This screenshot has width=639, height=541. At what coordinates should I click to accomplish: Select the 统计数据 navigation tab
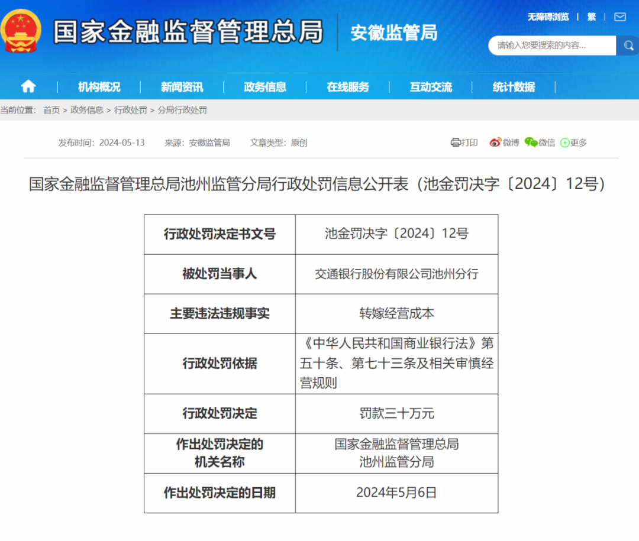click(512, 87)
